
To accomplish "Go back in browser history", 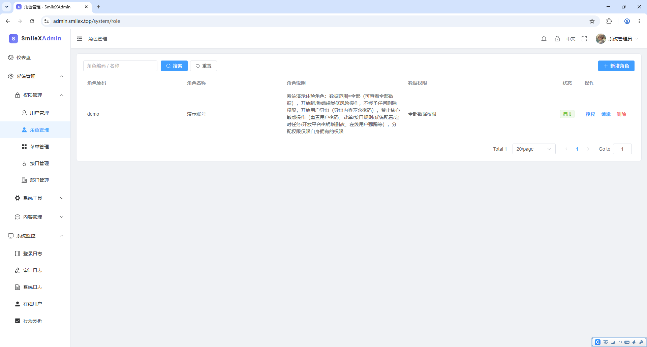I will [8, 21].
